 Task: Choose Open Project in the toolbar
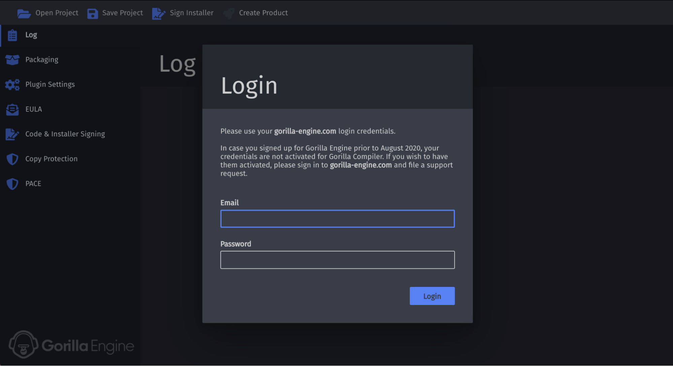tap(57, 13)
